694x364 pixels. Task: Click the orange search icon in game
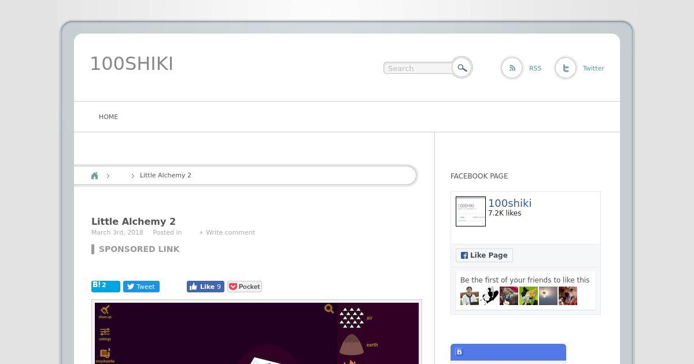coord(329,309)
